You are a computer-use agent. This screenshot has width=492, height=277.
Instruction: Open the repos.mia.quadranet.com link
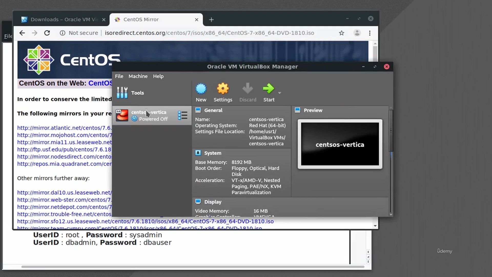coord(64,164)
